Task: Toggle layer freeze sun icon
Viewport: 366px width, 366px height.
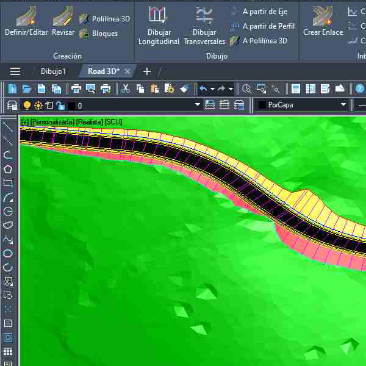Action: tap(38, 105)
